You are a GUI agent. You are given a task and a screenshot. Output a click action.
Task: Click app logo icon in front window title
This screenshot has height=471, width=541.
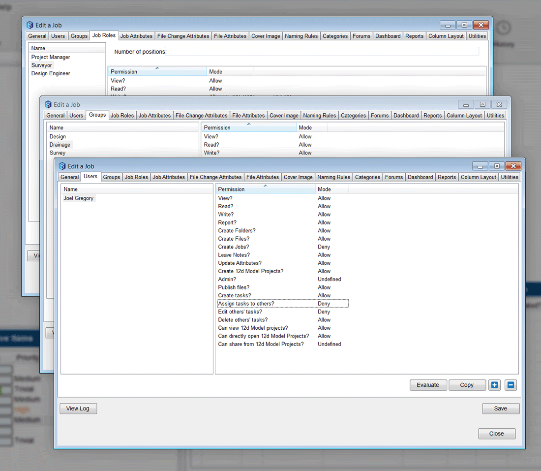tap(62, 166)
